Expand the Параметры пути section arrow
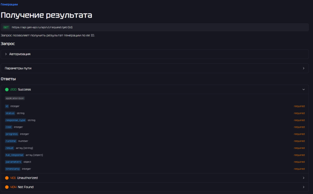Image resolution: width=313 pixels, height=194 pixels. 303,68
